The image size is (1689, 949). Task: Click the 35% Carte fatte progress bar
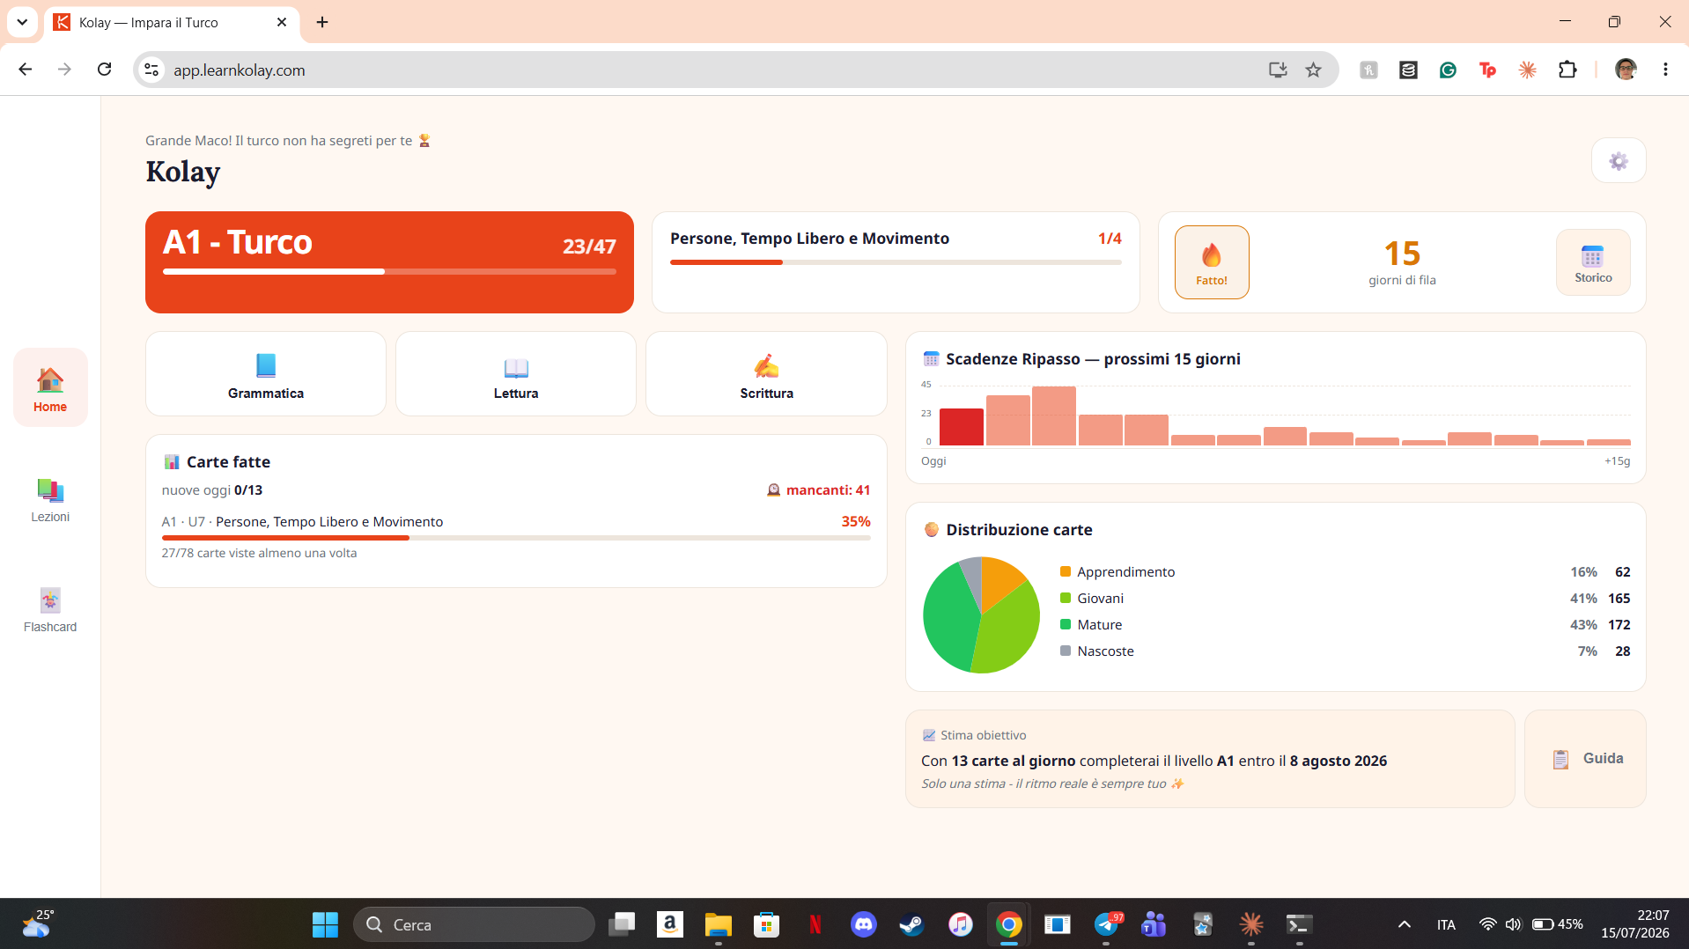coord(516,538)
